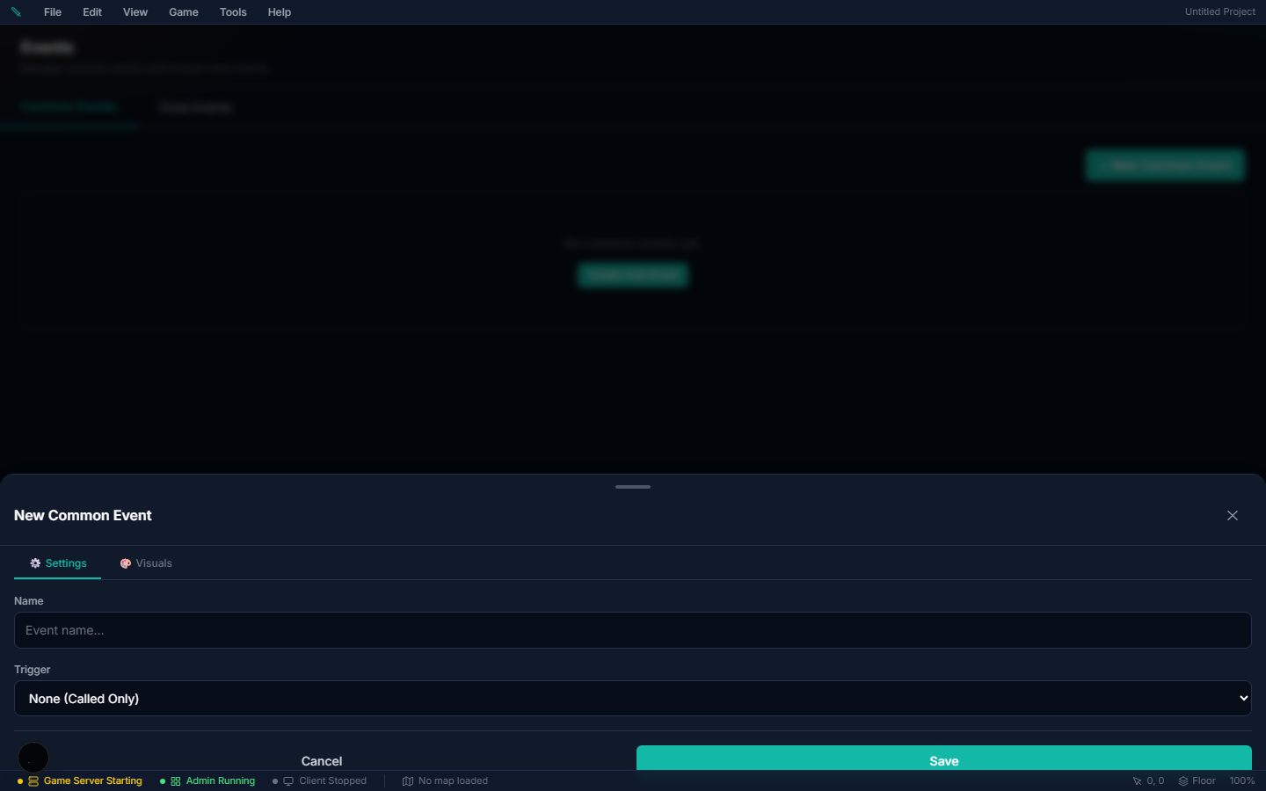Grab the drawer drag handle bar

click(633, 487)
